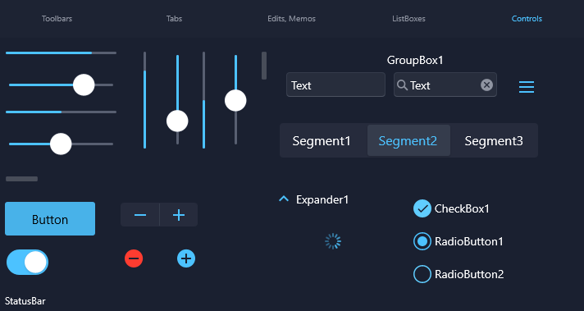Click the blue Button

pos(50,218)
